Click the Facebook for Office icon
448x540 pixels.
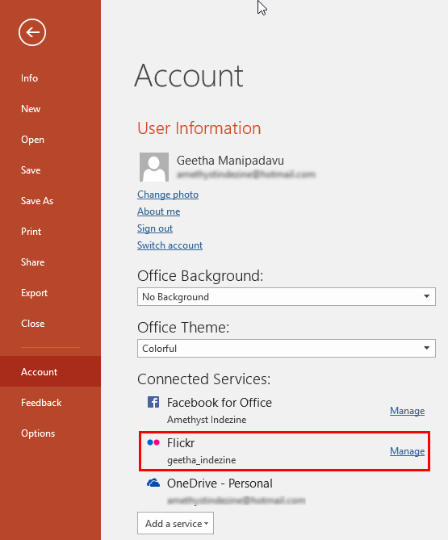click(x=153, y=402)
